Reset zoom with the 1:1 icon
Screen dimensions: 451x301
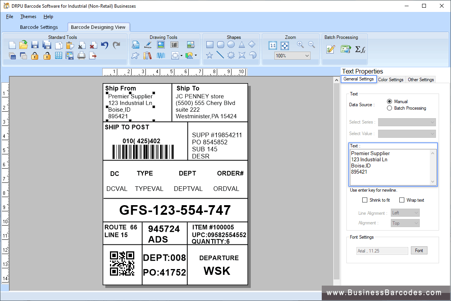coord(273,45)
